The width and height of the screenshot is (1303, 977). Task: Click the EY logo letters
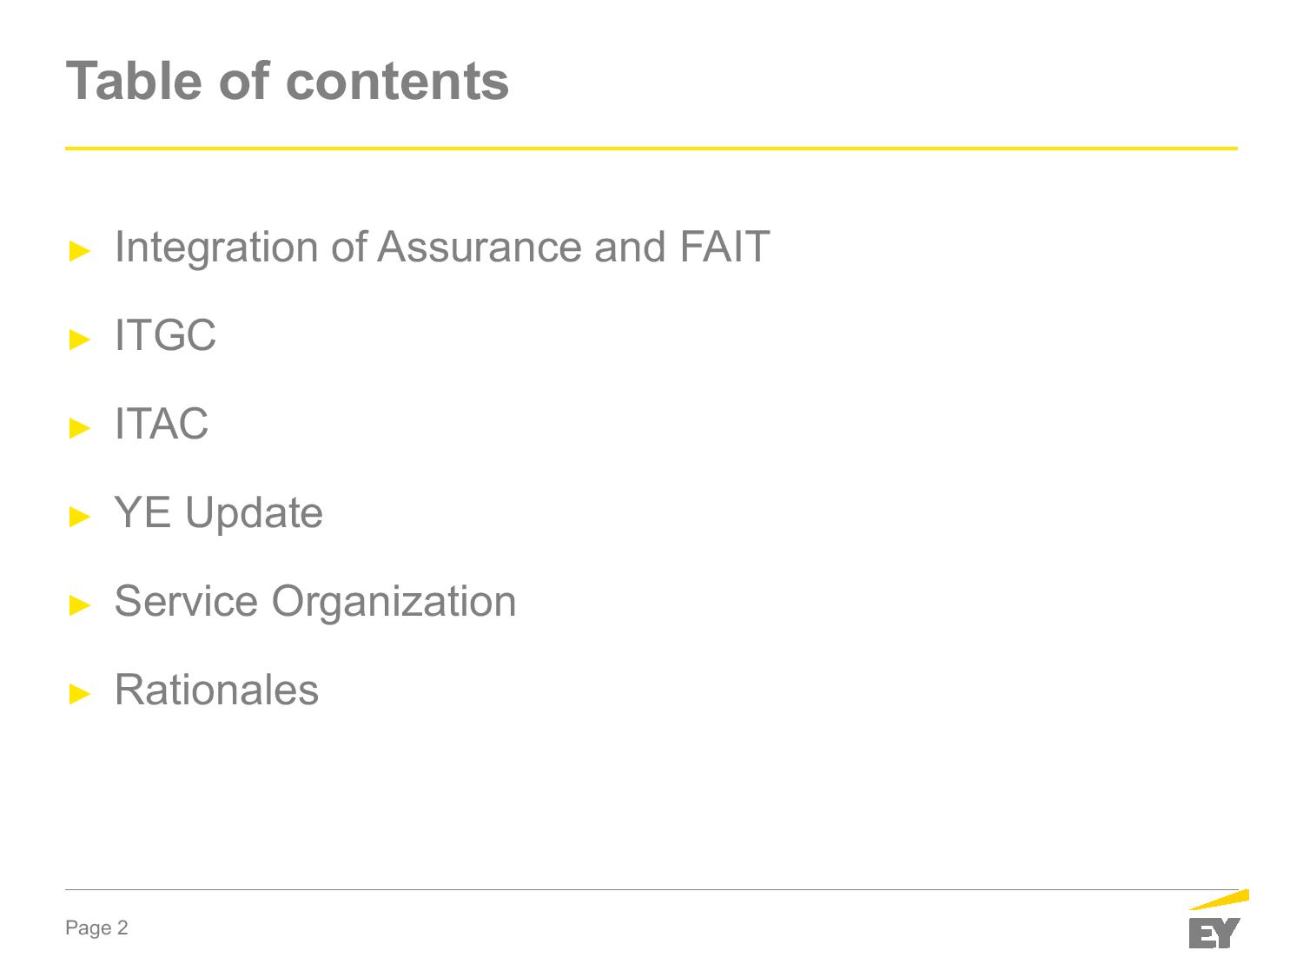coord(1214,933)
